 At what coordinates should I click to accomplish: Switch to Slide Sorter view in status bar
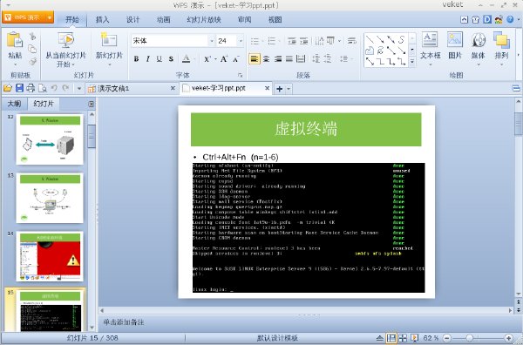(403, 338)
